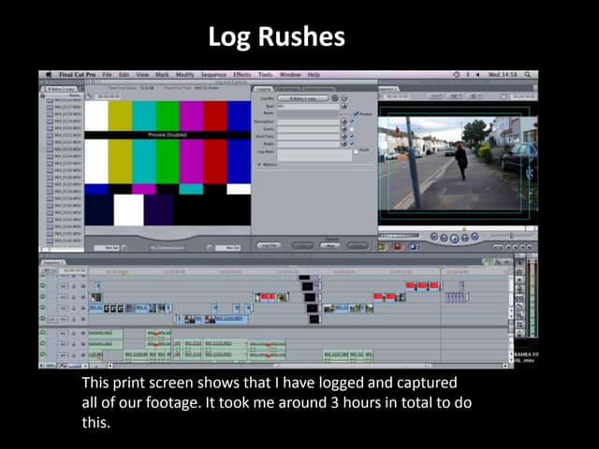
Task: Click the New Bin icon beside Log Bin
Action: tap(343, 98)
